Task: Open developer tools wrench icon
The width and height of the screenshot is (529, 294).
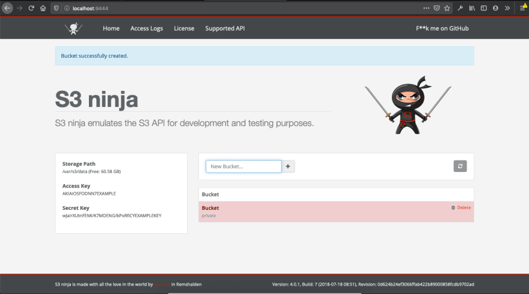Action: 460,8
